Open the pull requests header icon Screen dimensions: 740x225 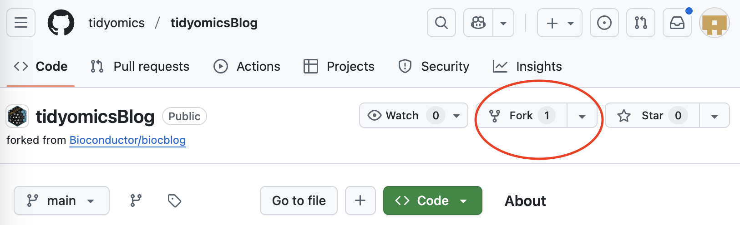640,23
